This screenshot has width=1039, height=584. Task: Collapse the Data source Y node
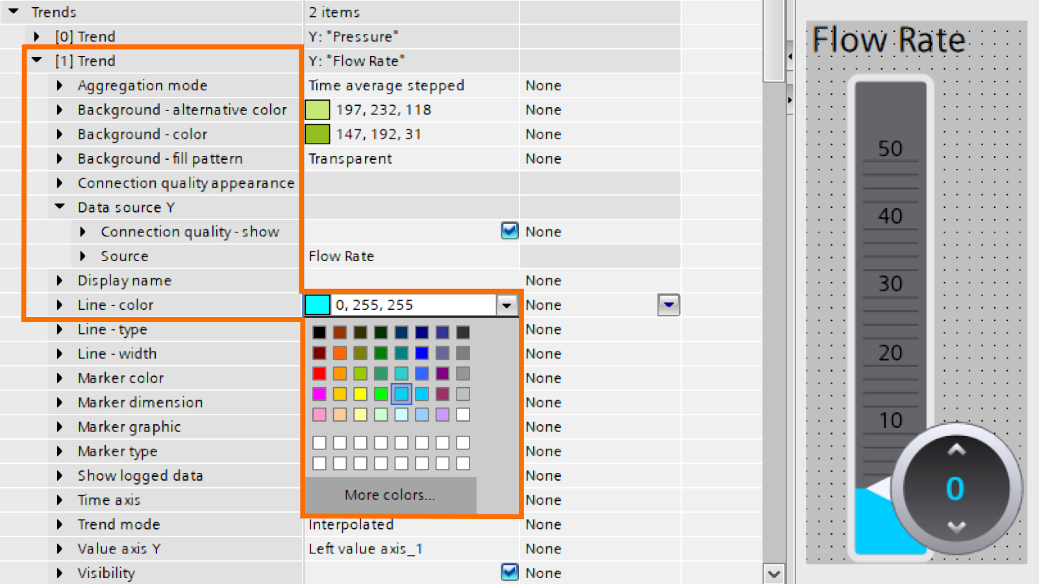[x=60, y=207]
